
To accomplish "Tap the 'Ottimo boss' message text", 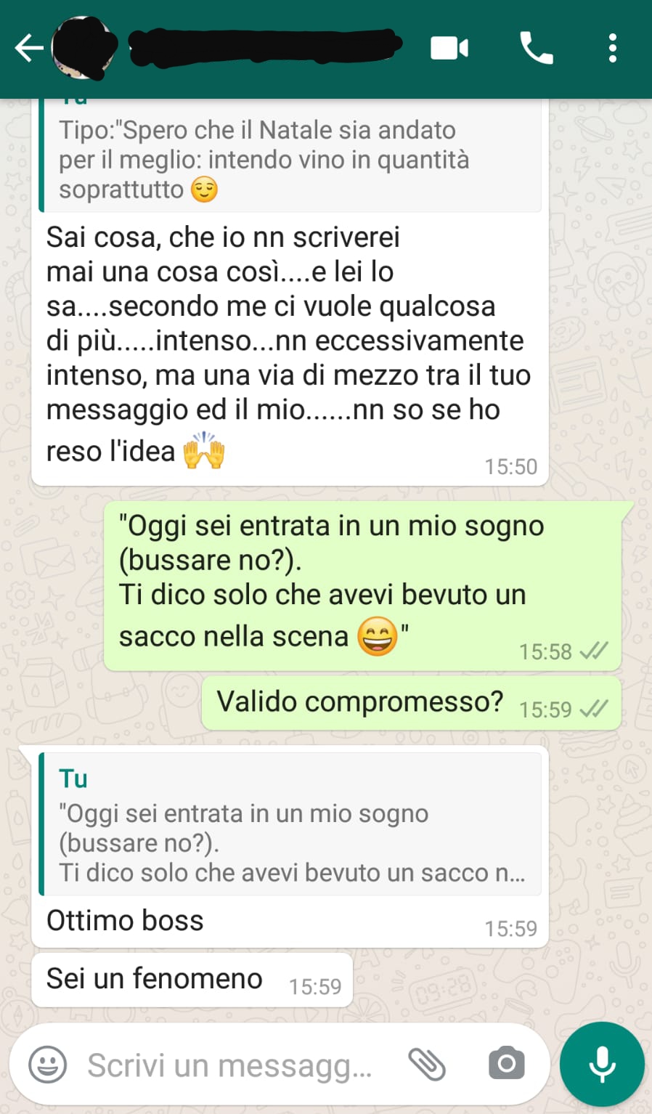I will (125, 921).
